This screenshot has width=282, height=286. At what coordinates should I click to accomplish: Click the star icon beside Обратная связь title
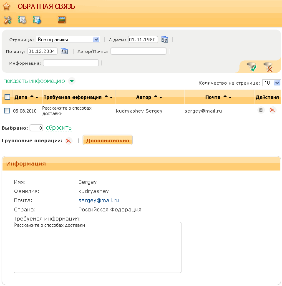coord(7,7)
